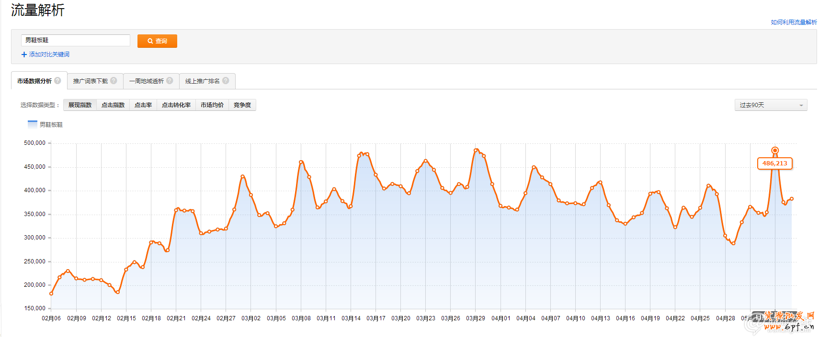
Task: Click the help icon beside 市场数据分析 tab
Action: click(57, 81)
